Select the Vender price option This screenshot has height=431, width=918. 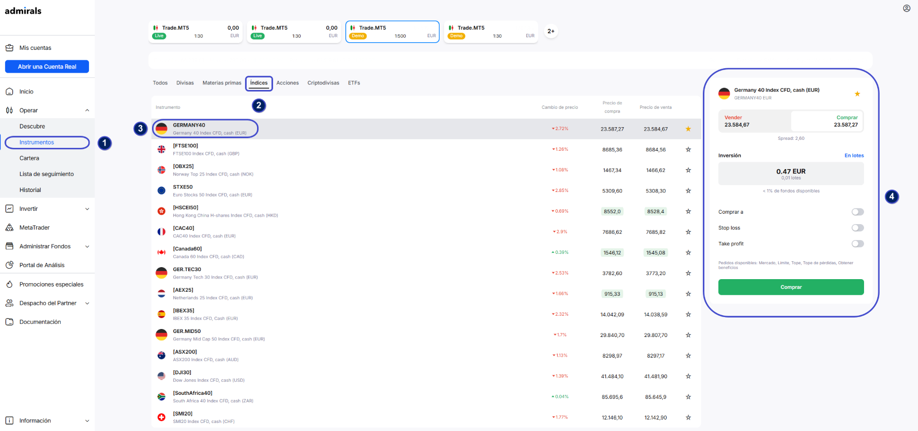[755, 121]
